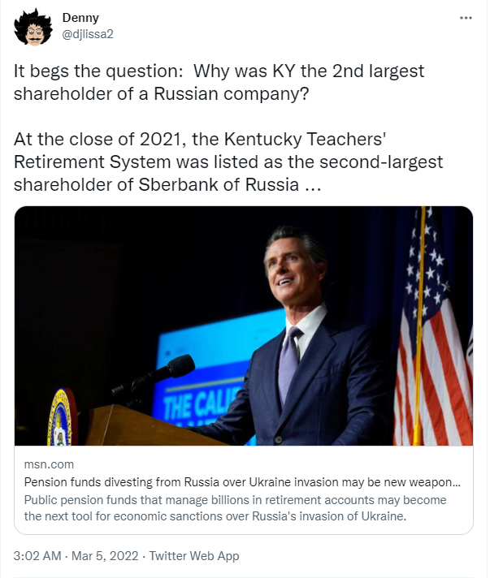Viewport: 490px width, 578px height.
Task: Open the Twitter Web App source link
Action: pyautogui.click(x=194, y=556)
